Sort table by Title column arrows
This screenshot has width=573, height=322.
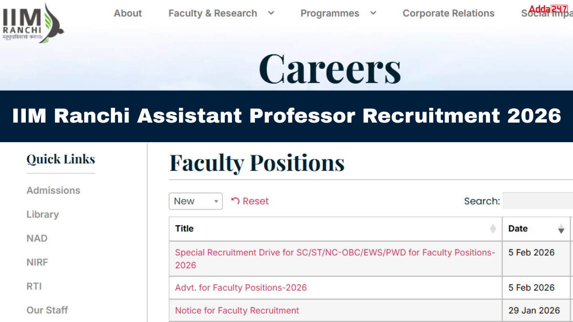493,229
